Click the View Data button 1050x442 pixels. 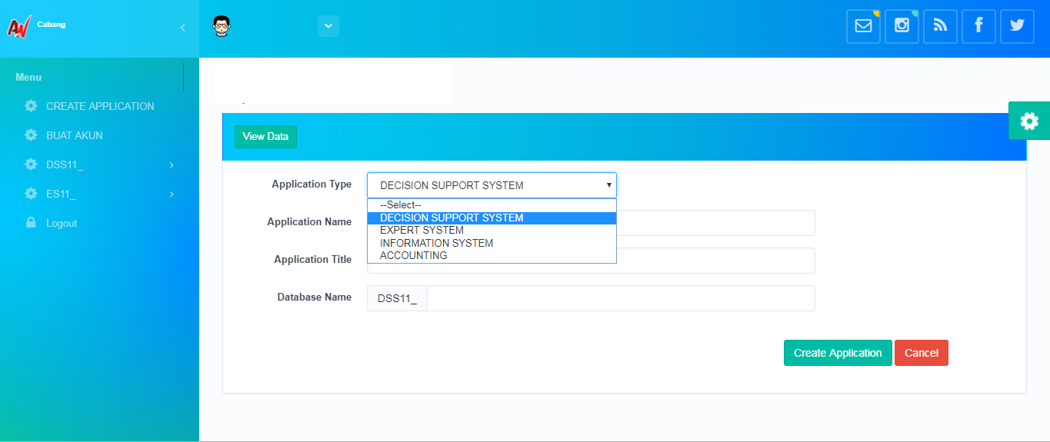265,136
